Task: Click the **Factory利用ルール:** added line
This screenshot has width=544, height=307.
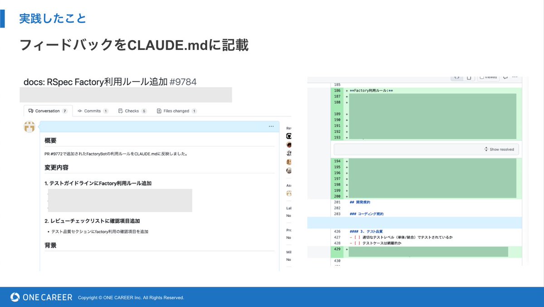Action: [371, 91]
